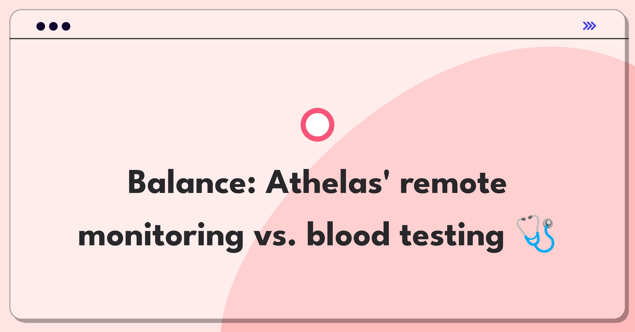Select the white center of the pink ring
The image size is (635, 332).
point(317,125)
